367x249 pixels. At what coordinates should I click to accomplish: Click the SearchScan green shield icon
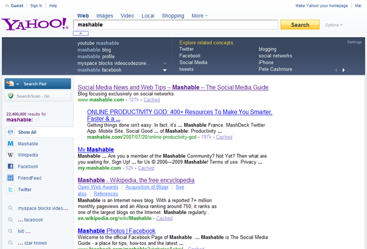10,96
